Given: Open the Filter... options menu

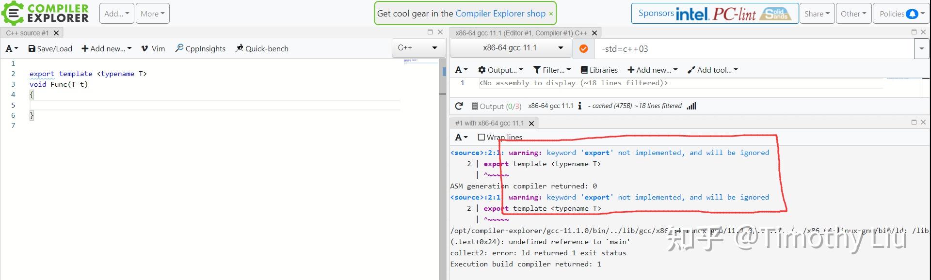Looking at the screenshot, I should tap(552, 70).
